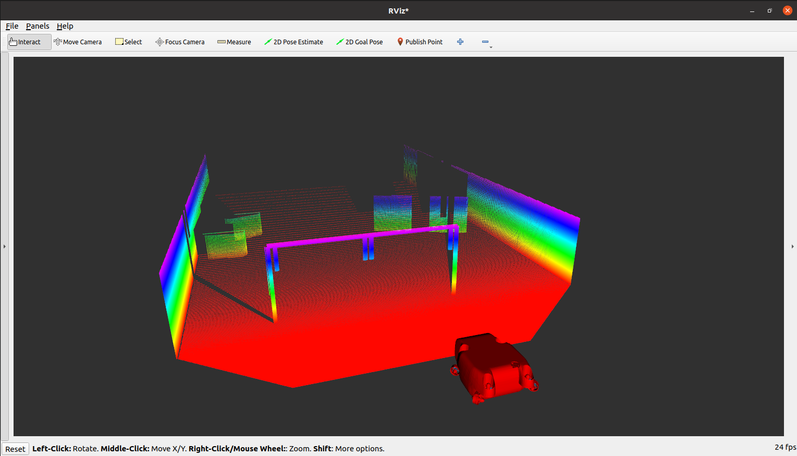Viewport: 797px width, 456px height.
Task: Close the RViz window
Action: (788, 10)
